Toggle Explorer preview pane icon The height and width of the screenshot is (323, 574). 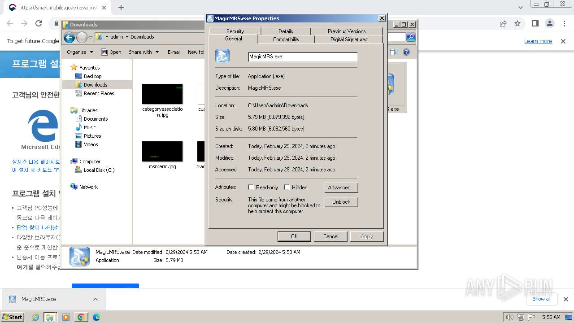pyautogui.click(x=394, y=52)
